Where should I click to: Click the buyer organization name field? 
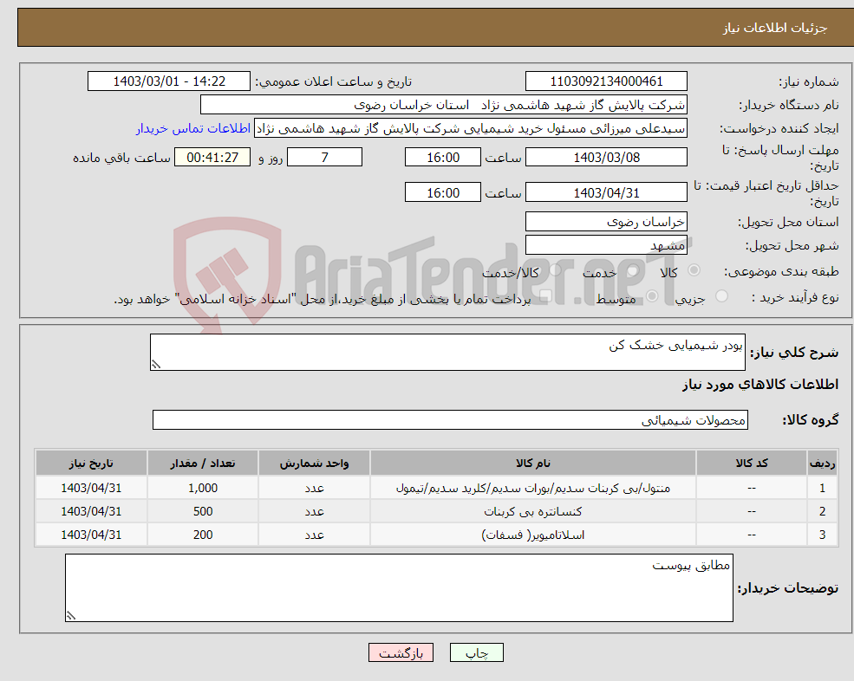444,105
